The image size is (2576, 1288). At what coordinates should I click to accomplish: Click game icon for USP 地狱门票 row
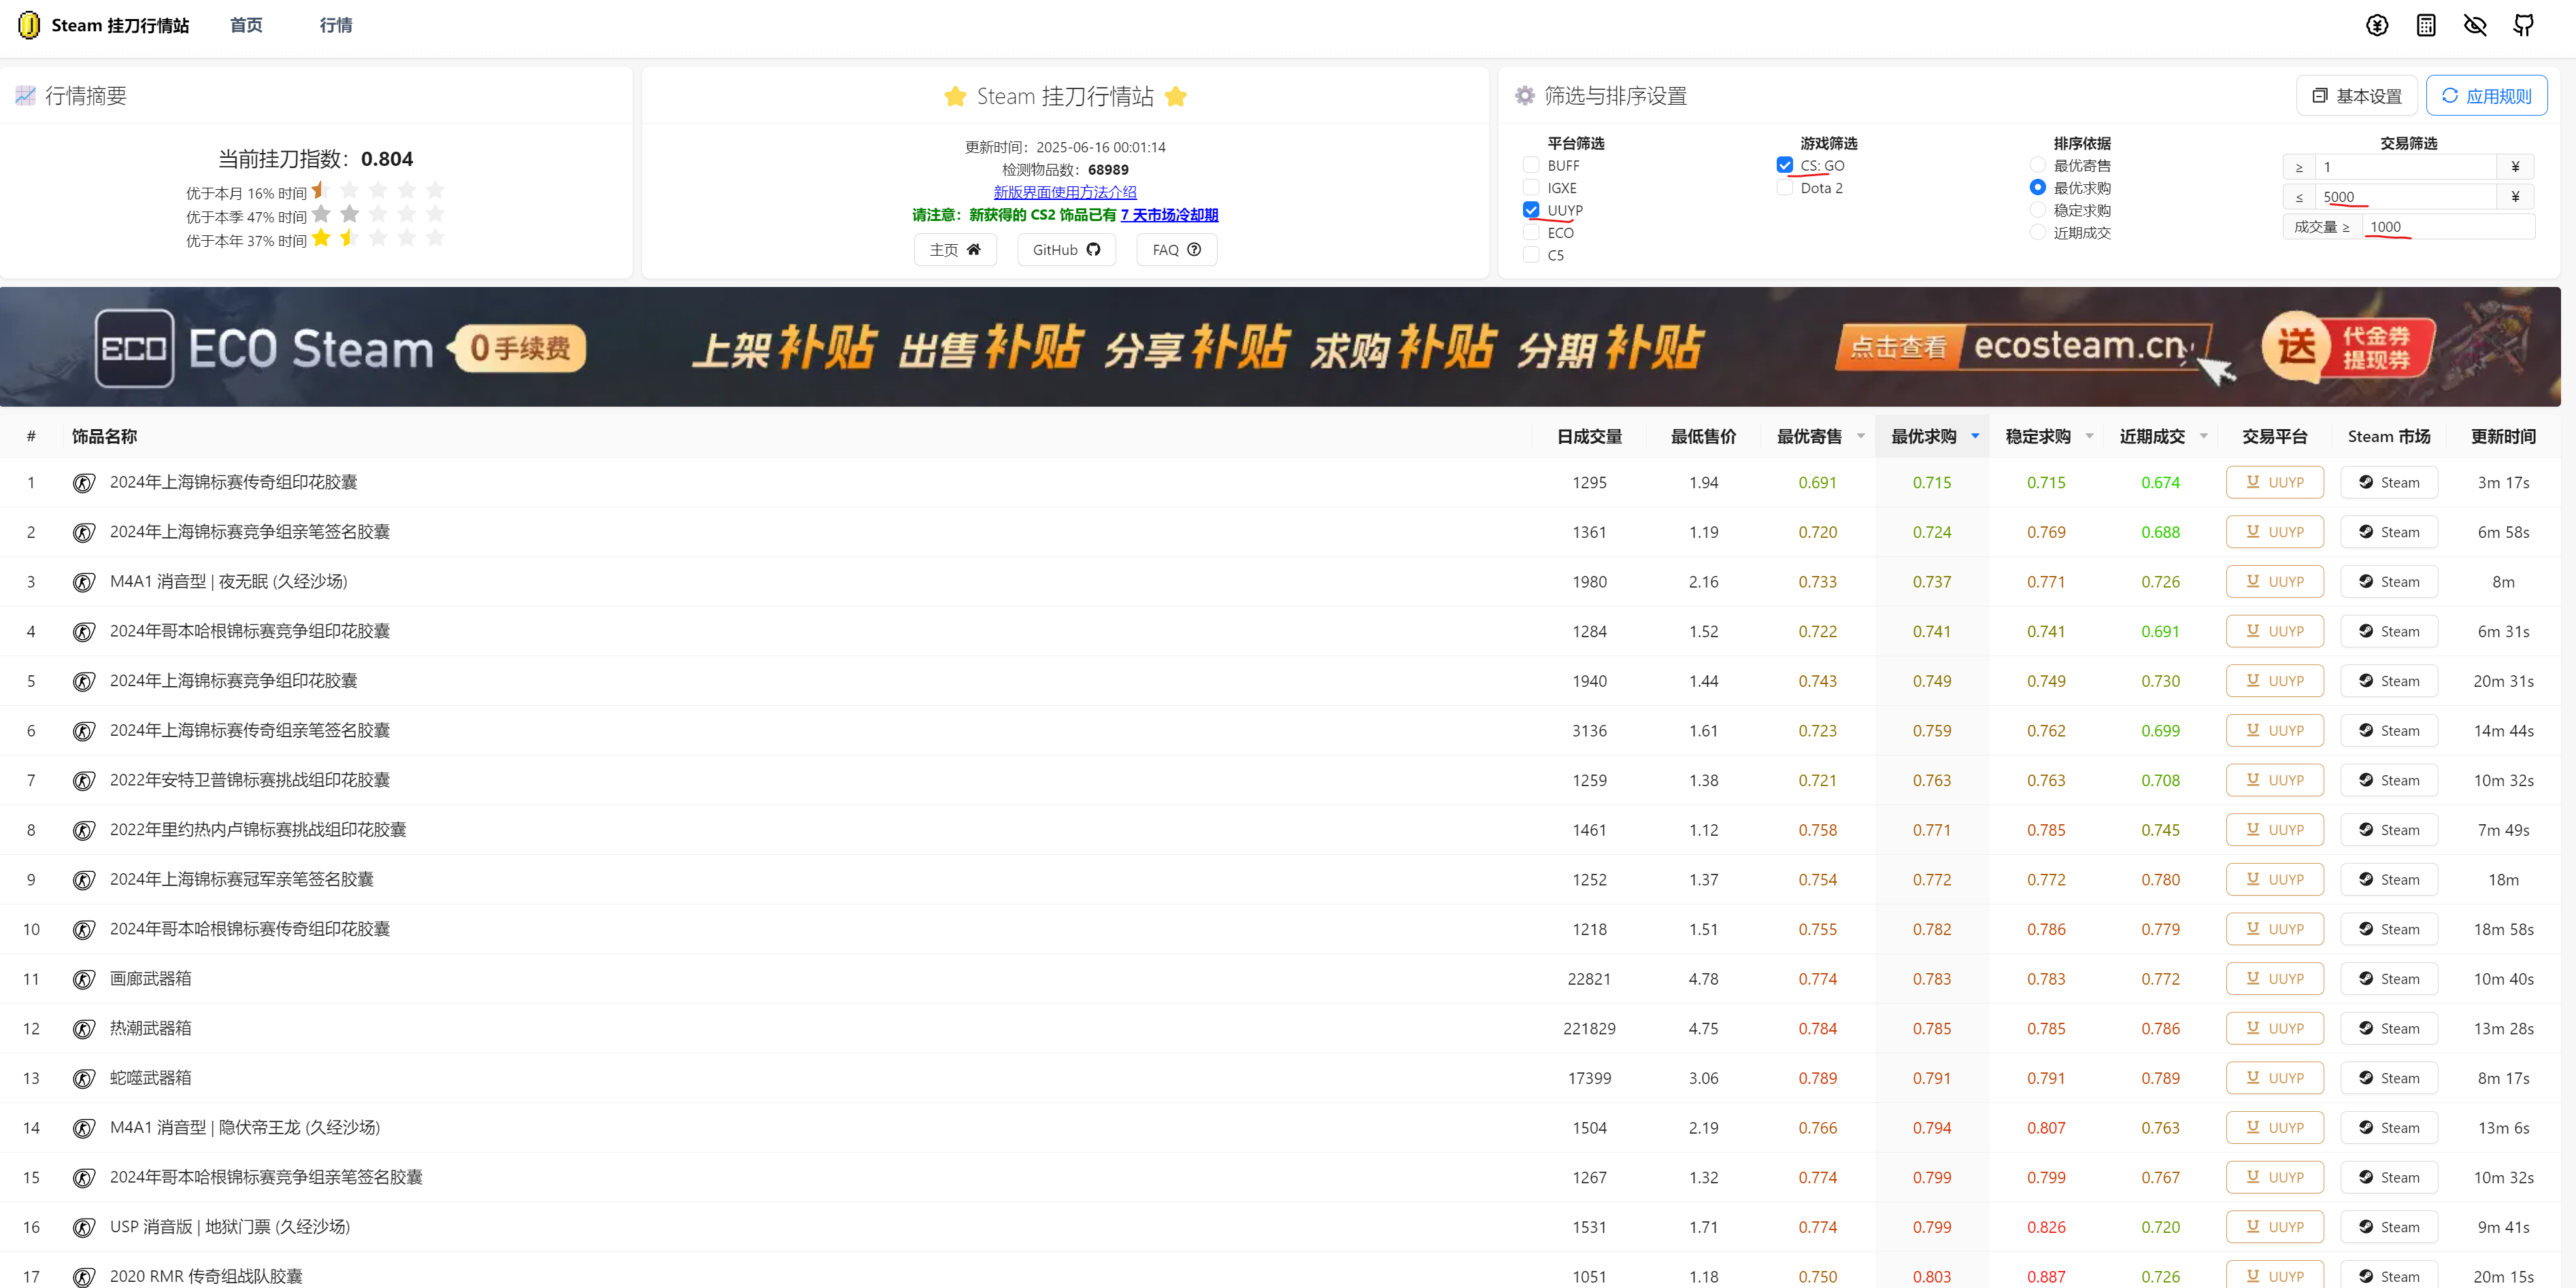pyautogui.click(x=84, y=1227)
